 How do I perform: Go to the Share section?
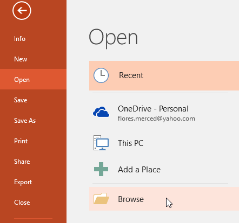[x=22, y=162]
